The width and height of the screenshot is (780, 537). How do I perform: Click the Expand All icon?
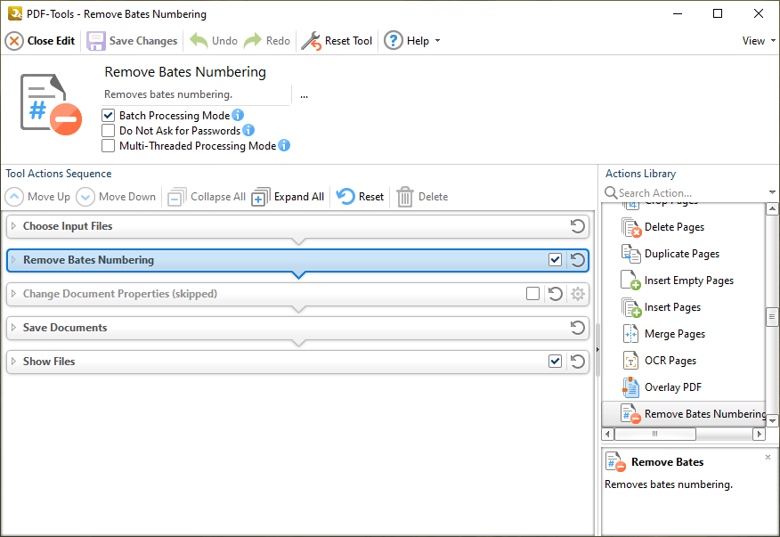pos(260,197)
